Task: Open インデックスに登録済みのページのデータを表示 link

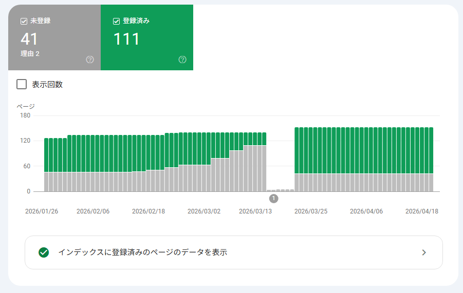Action: (x=143, y=252)
